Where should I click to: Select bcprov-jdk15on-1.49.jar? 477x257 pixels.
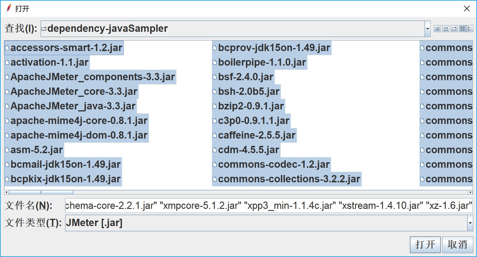tap(272, 48)
